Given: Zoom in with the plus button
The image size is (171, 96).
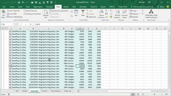Looking at the screenshot, I should pos(162,94).
